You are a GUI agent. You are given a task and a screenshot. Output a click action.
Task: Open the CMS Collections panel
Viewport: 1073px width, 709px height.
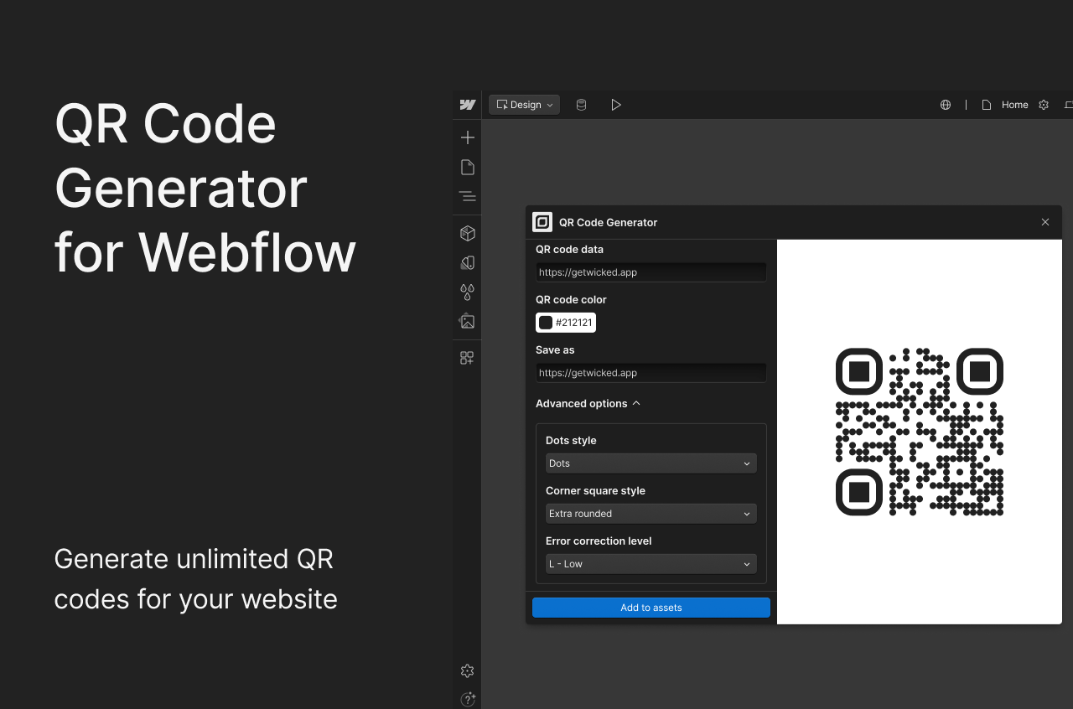[581, 104]
